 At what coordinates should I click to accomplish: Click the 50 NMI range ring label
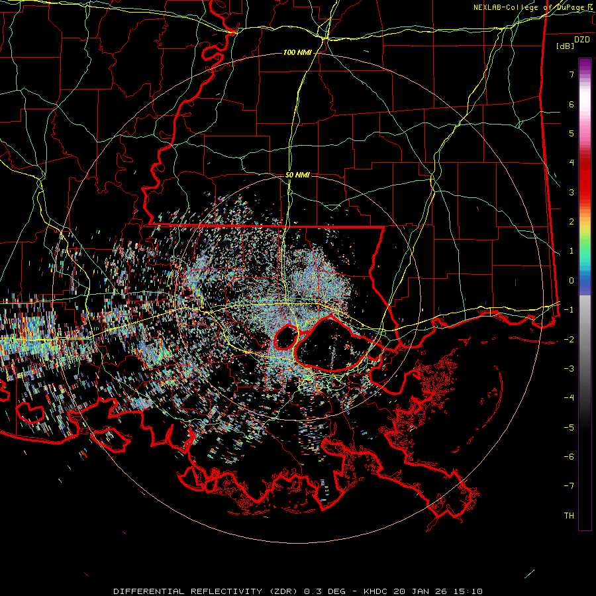pyautogui.click(x=297, y=175)
